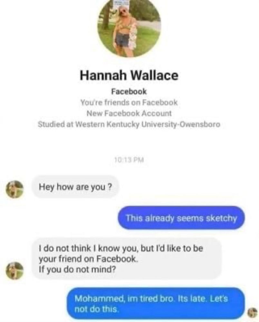Select the "Hey how are you ?" message bubble

pos(75,187)
